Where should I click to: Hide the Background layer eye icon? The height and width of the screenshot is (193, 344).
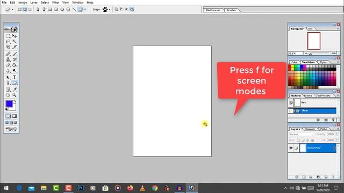291,148
